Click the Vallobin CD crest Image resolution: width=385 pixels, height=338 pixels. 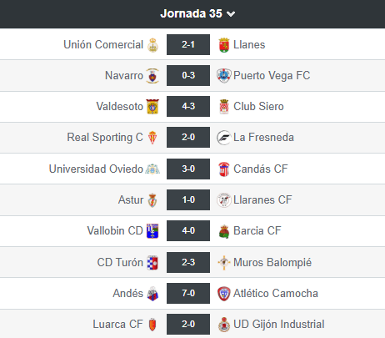pos(152,231)
